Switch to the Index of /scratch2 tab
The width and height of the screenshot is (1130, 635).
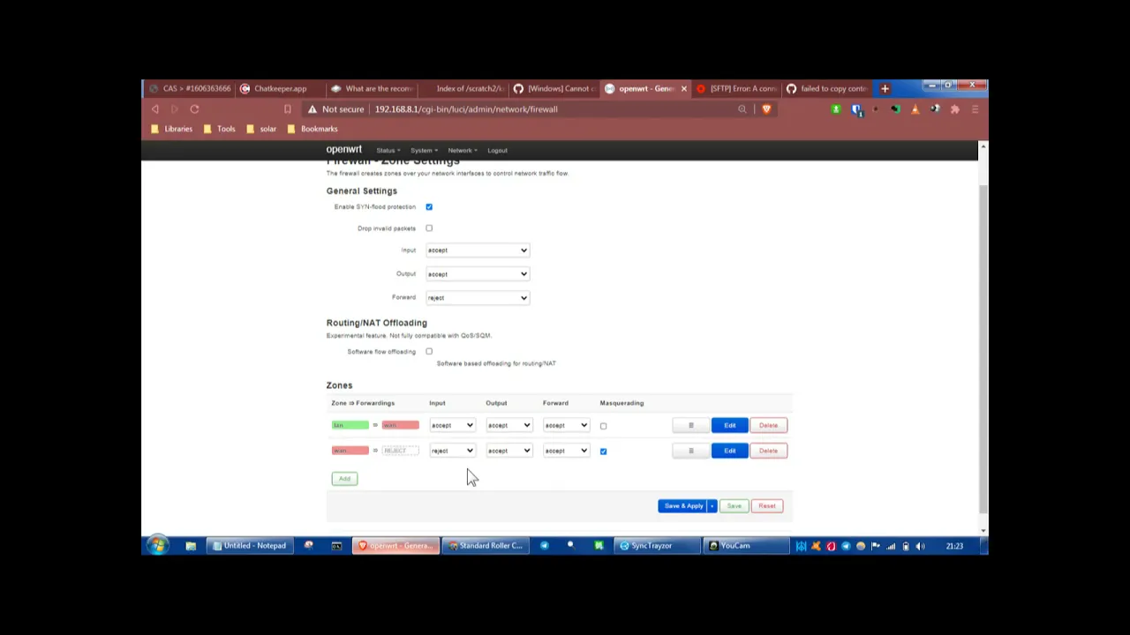(x=463, y=88)
